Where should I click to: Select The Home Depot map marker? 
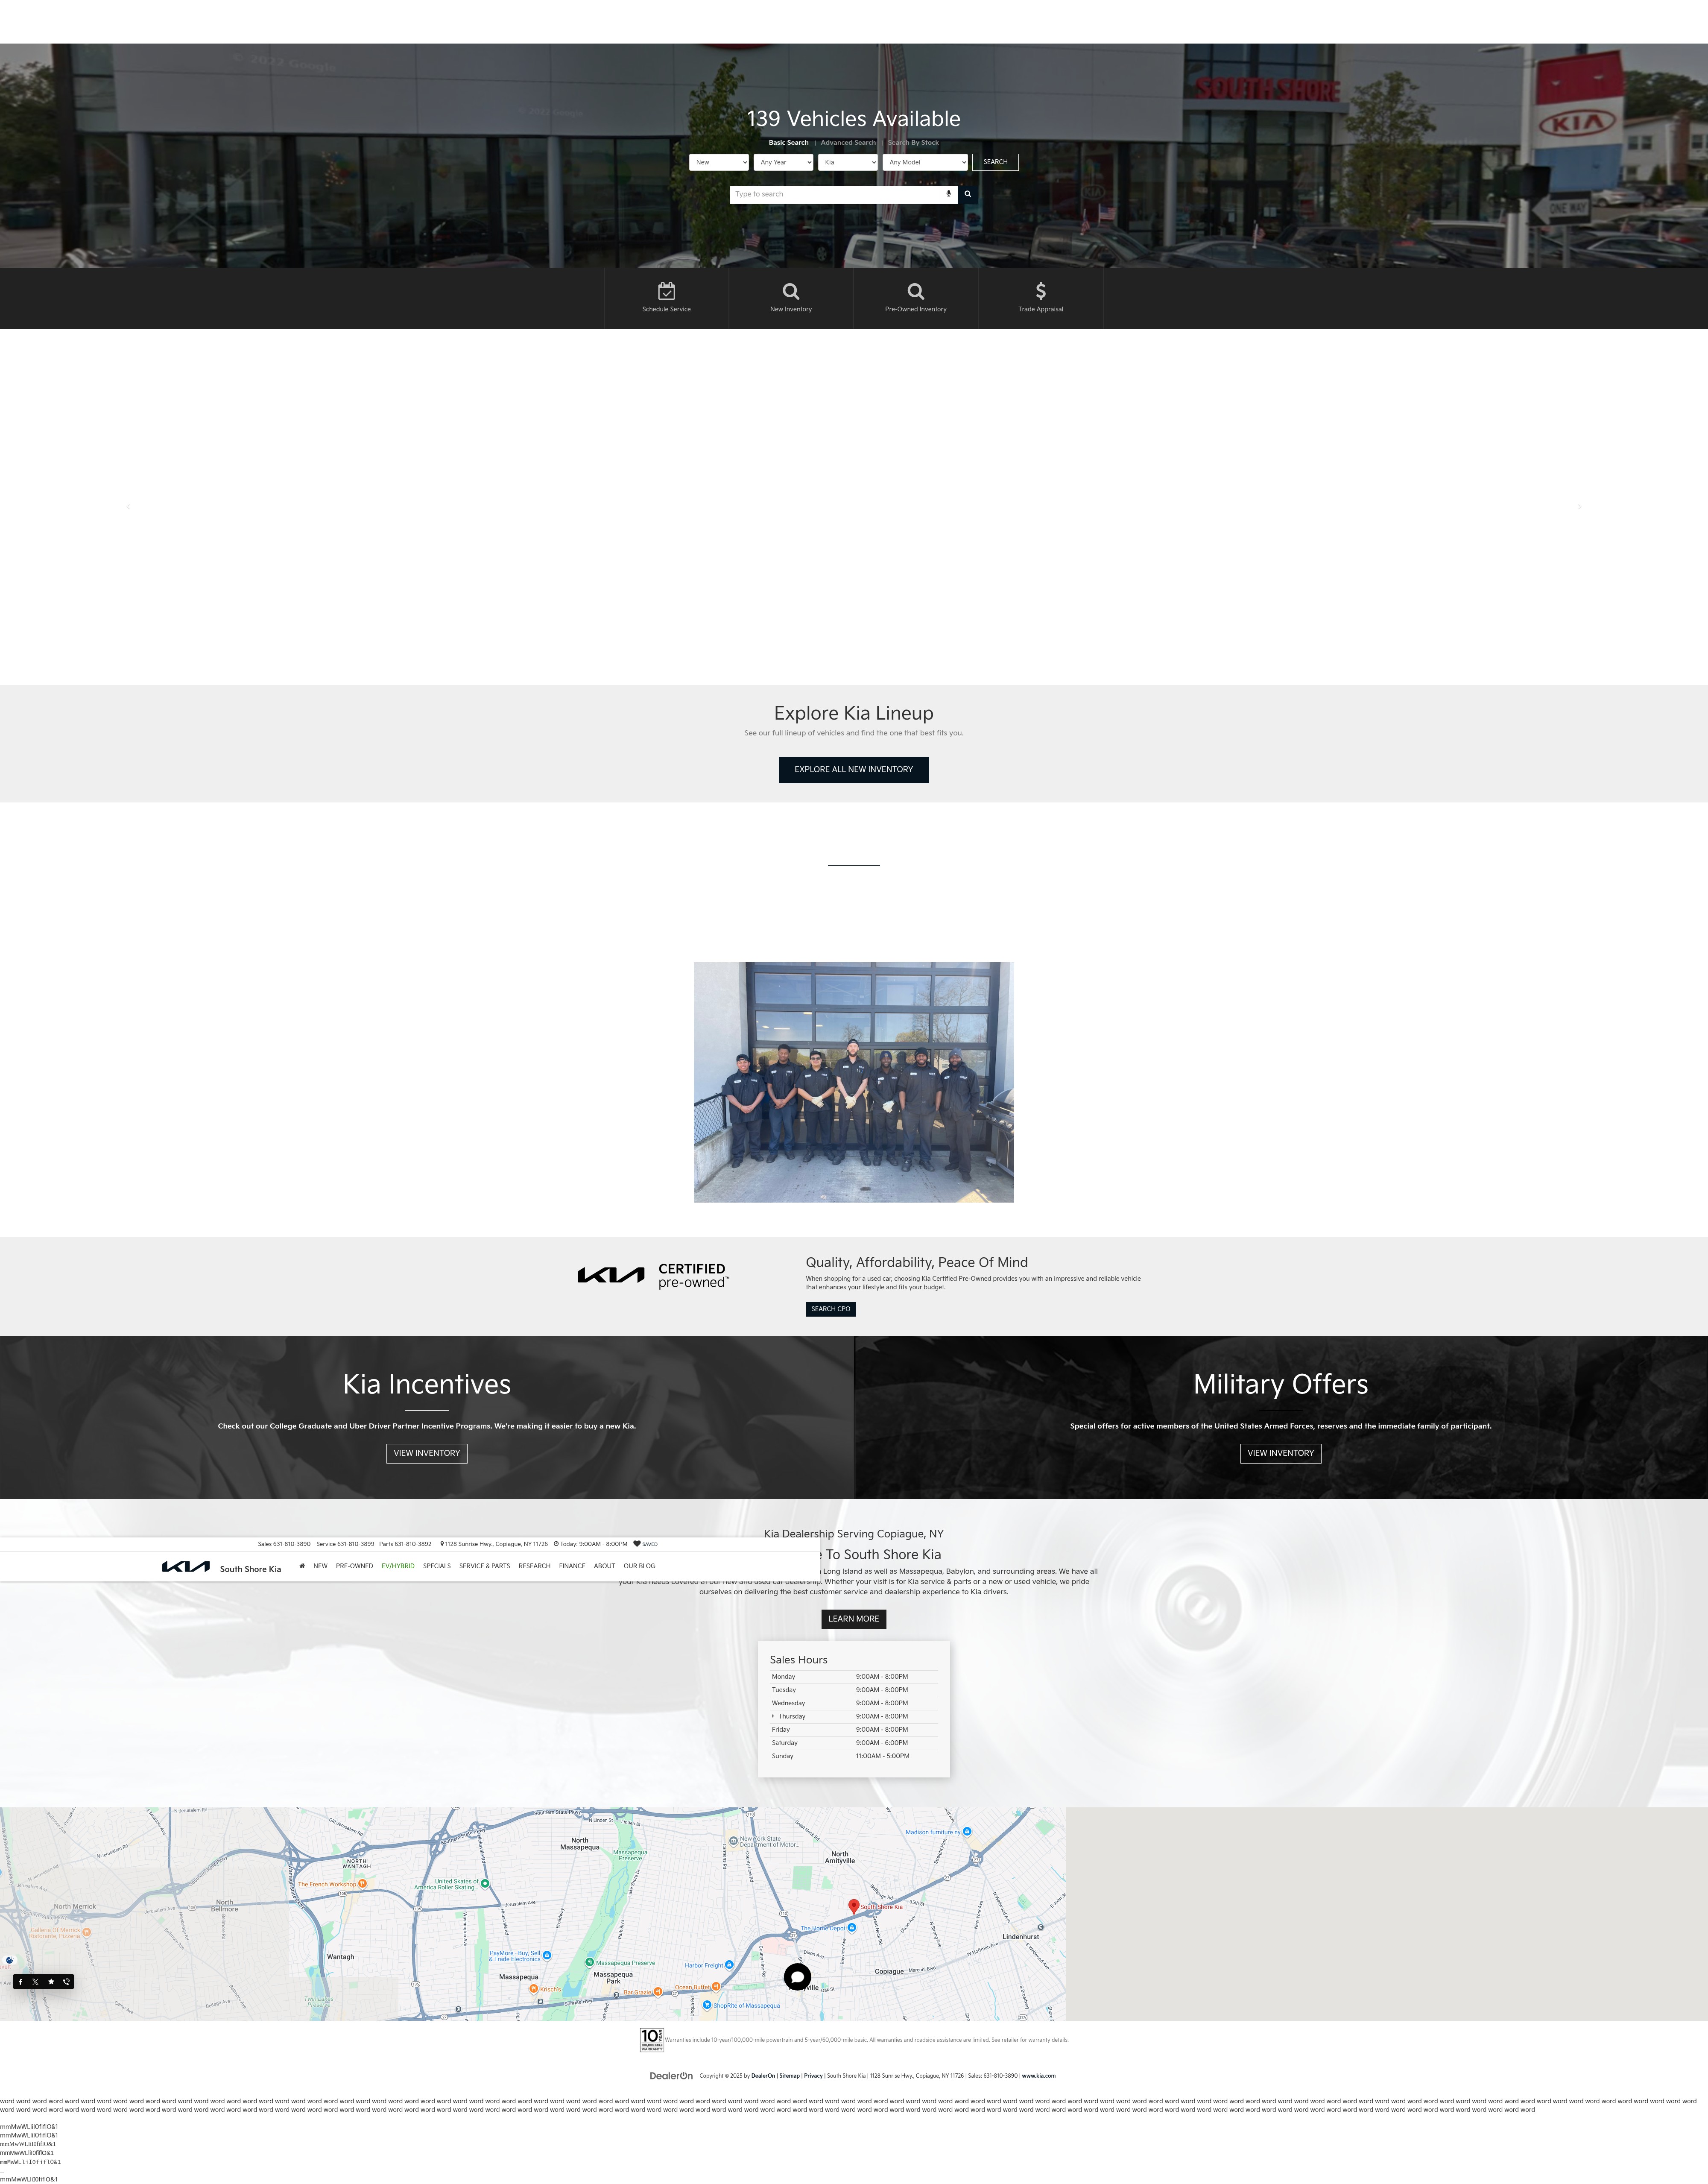coord(852,1928)
